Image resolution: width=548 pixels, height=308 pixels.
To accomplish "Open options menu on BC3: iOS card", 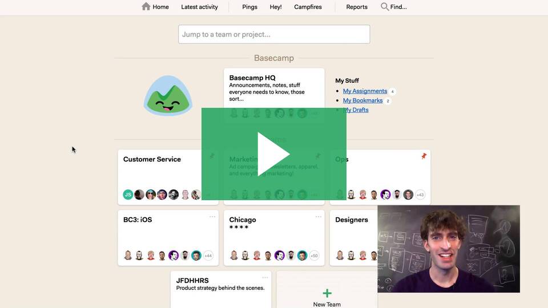I will tap(212, 217).
